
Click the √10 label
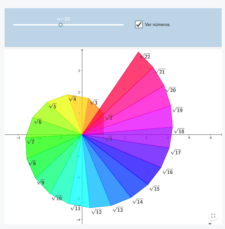pyautogui.click(x=57, y=198)
